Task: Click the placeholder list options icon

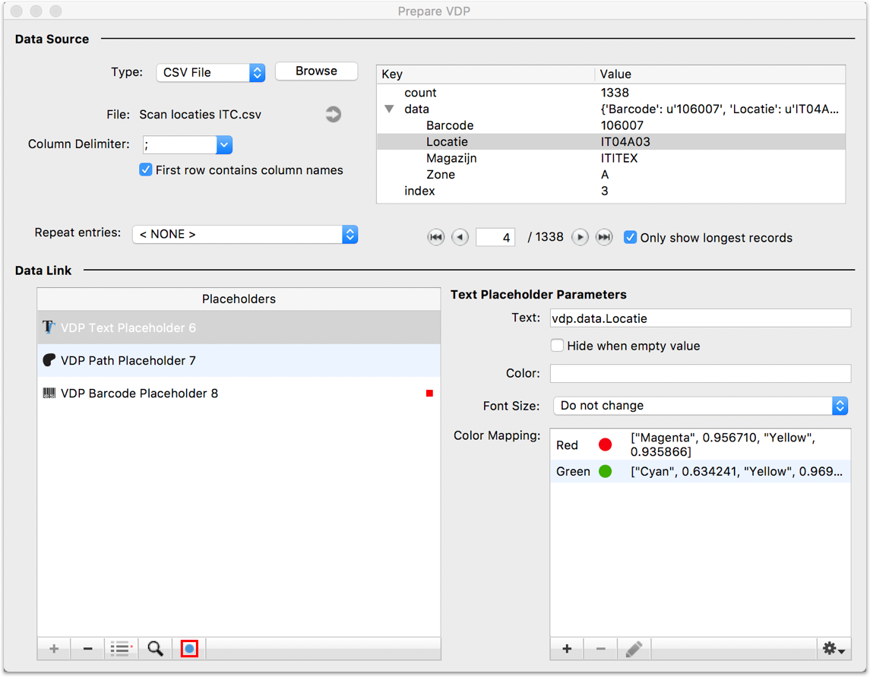Action: [122, 648]
